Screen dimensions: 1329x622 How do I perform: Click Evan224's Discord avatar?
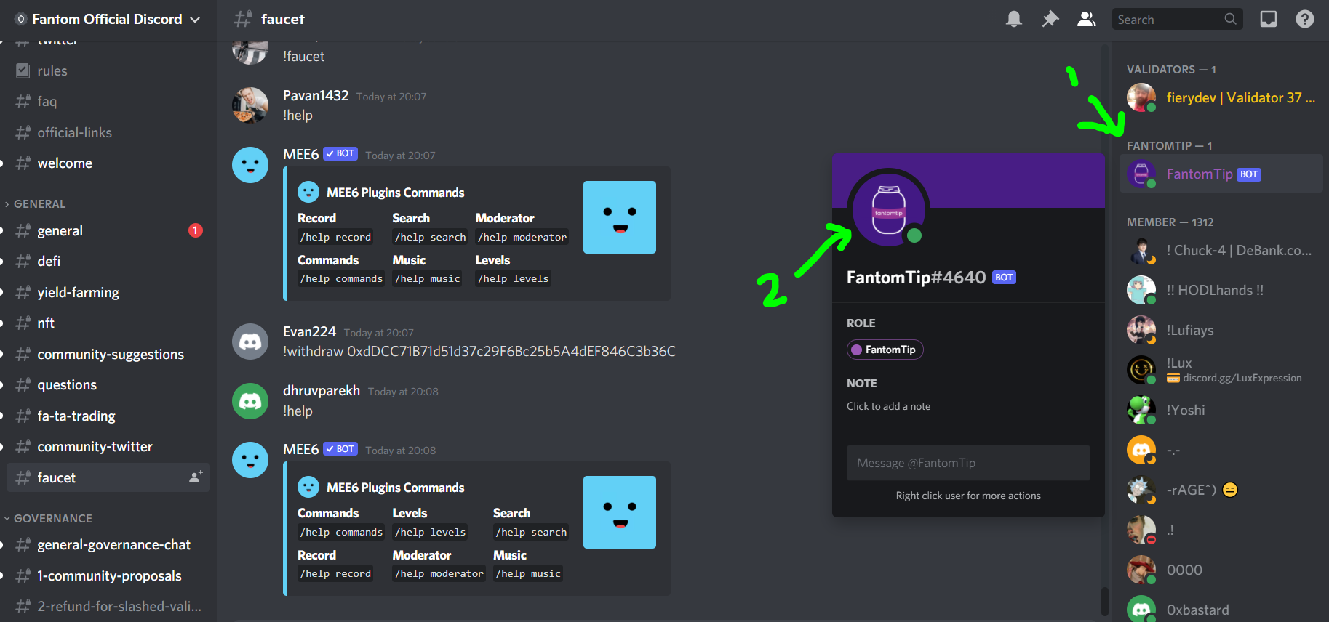(x=250, y=342)
